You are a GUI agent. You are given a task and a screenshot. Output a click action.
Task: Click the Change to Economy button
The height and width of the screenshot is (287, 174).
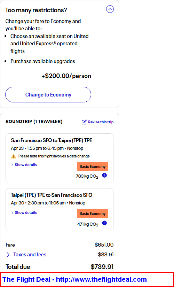[x=48, y=95]
